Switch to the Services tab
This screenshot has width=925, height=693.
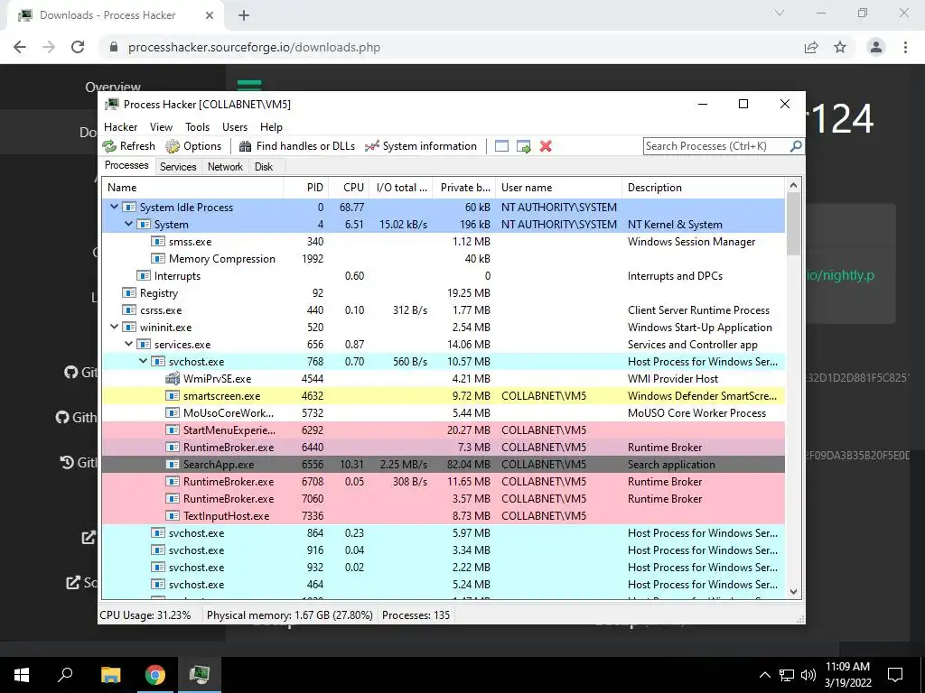(178, 167)
